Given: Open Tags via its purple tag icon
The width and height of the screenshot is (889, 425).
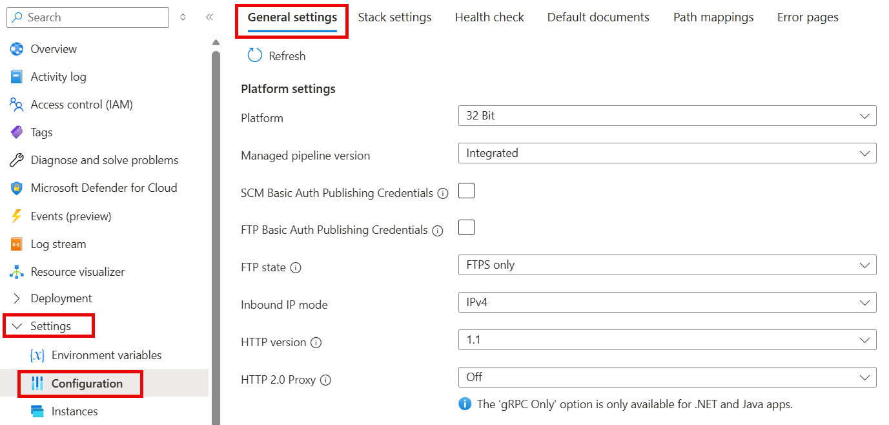Looking at the screenshot, I should (x=17, y=132).
